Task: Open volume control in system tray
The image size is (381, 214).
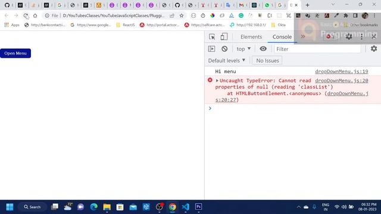Action: point(344,207)
